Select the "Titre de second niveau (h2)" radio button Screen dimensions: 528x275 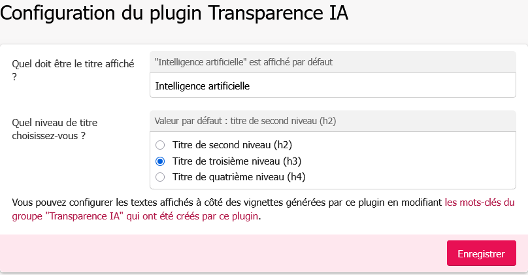(160, 144)
